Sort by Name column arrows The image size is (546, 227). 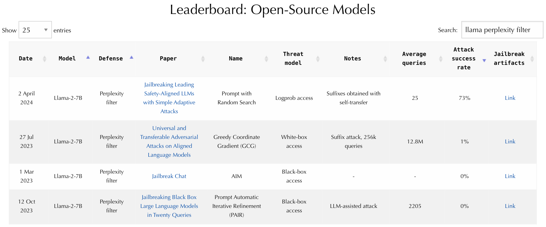click(x=266, y=58)
